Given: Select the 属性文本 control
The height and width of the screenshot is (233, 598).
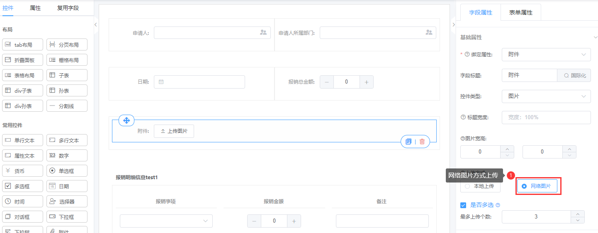Looking at the screenshot, I should [x=22, y=156].
